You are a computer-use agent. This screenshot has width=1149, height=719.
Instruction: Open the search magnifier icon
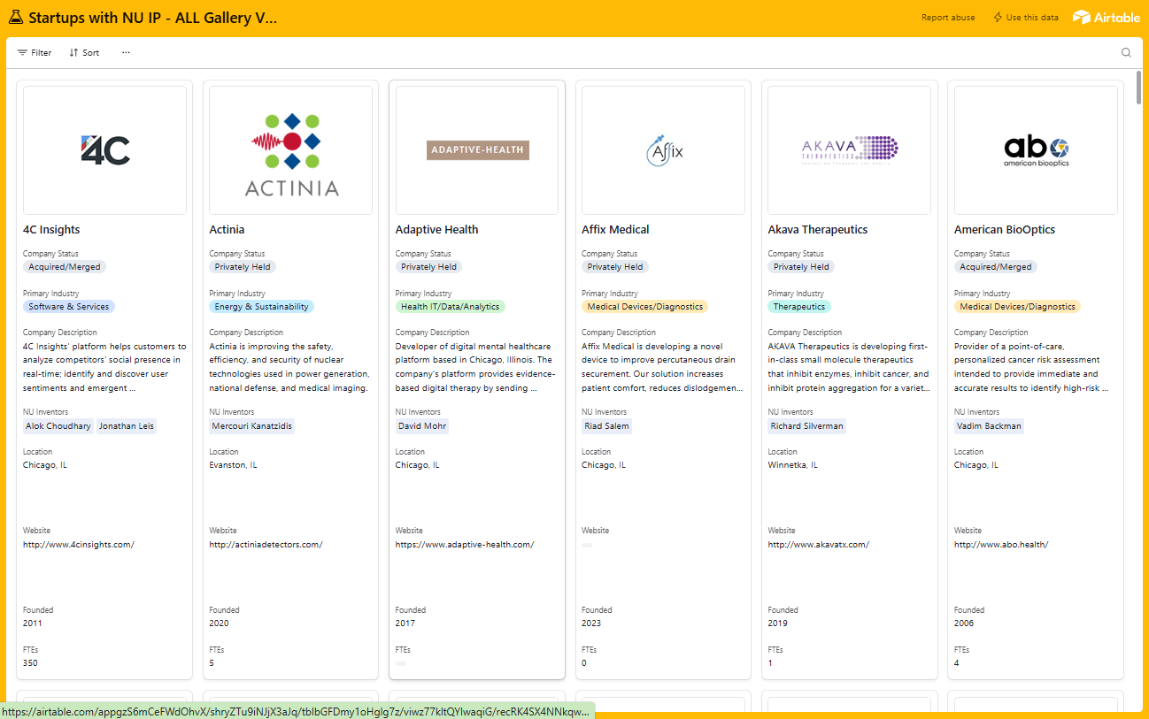tap(1126, 52)
